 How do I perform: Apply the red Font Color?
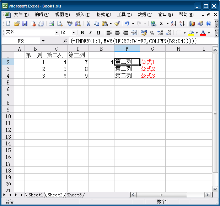coord(203,33)
